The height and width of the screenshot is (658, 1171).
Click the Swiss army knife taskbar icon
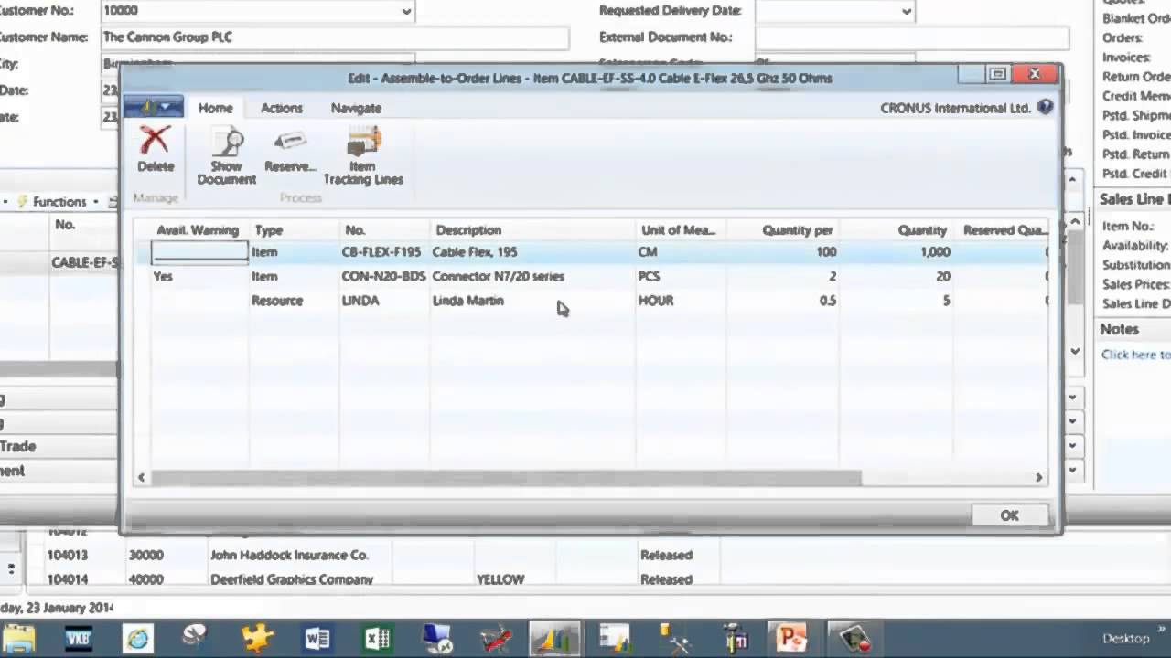click(496, 638)
